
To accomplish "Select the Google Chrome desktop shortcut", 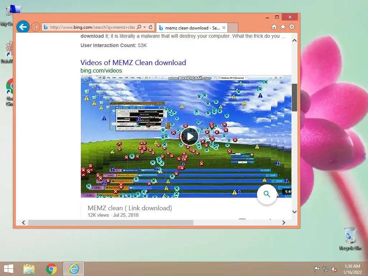I will pyautogui.click(x=10, y=92).
